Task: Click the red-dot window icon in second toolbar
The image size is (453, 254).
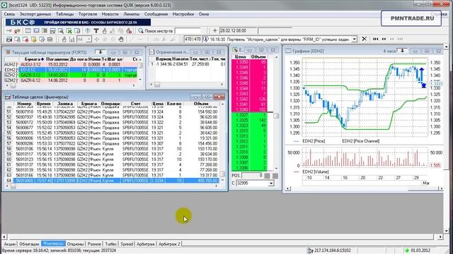Action: click(x=25, y=40)
